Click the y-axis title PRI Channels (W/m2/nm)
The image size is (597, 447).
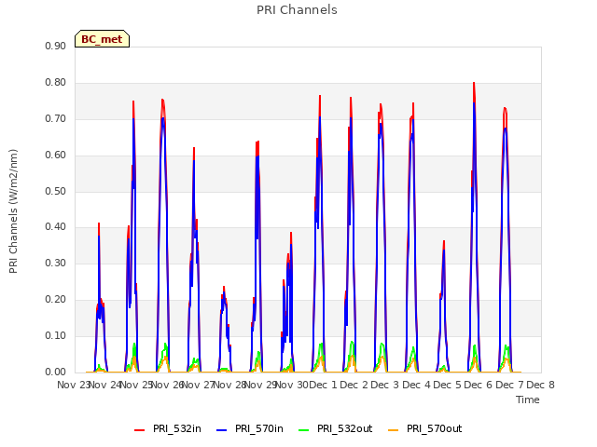click(13, 211)
